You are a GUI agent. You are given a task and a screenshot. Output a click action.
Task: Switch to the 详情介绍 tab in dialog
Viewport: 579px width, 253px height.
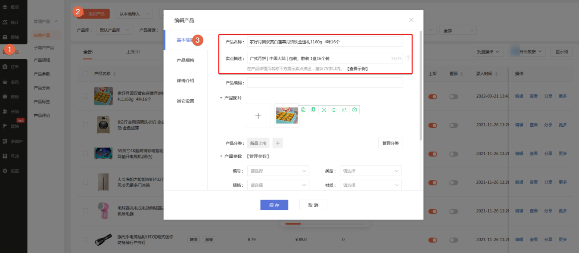185,81
